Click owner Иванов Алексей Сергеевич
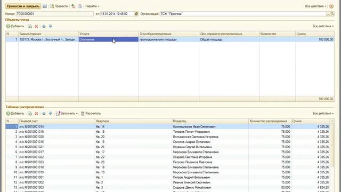 pyautogui.click(x=210, y=182)
